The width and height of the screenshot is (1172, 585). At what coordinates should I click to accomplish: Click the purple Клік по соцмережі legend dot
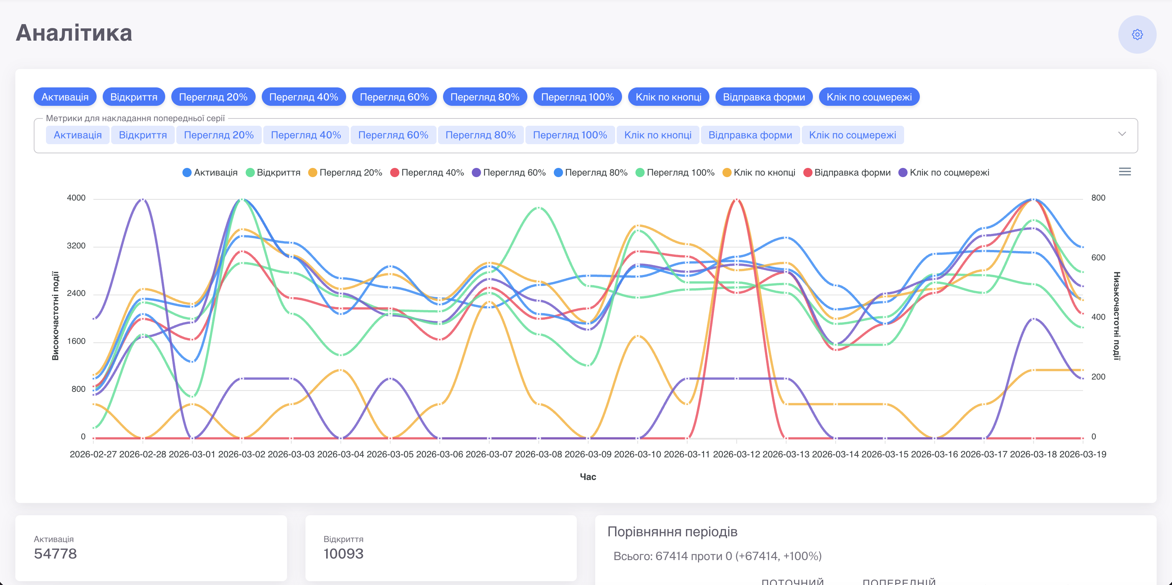[903, 173]
